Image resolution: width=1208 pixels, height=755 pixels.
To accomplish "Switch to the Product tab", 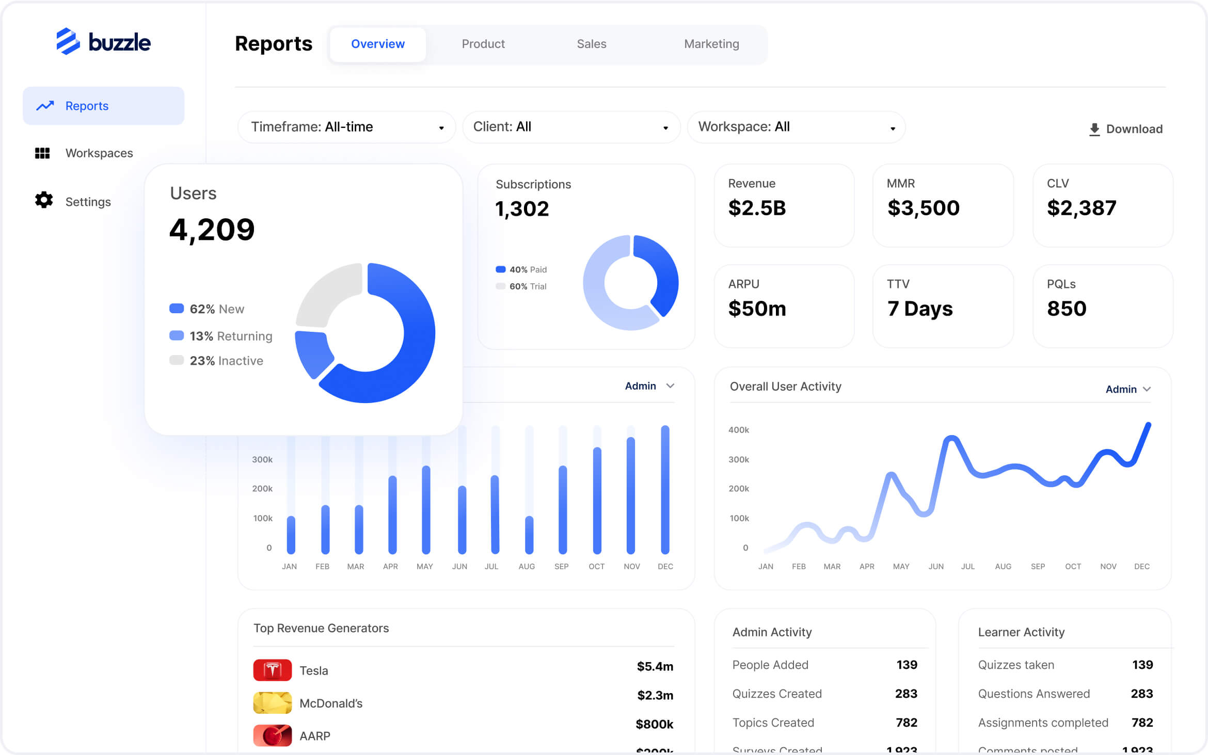I will coord(483,44).
